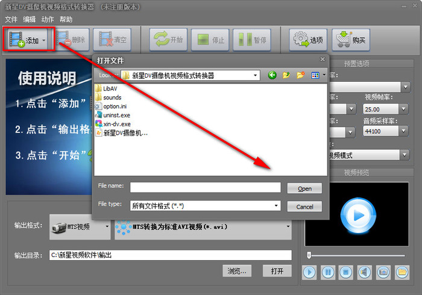Click the speaker volume icon under preview
Image resolution: width=422 pixels, height=295 pixels.
click(364, 273)
